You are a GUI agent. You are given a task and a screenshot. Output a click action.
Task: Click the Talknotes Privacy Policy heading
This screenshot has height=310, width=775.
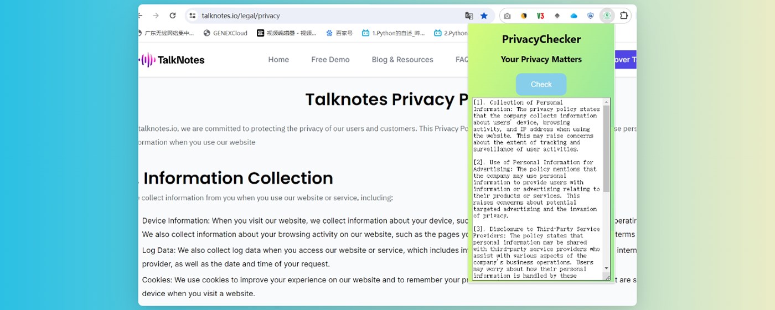coord(387,100)
